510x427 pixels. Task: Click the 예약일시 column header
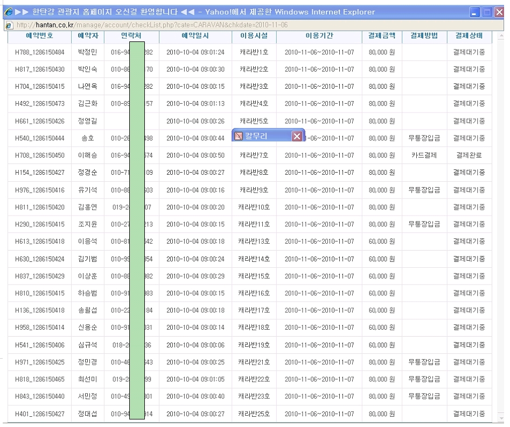coord(195,36)
